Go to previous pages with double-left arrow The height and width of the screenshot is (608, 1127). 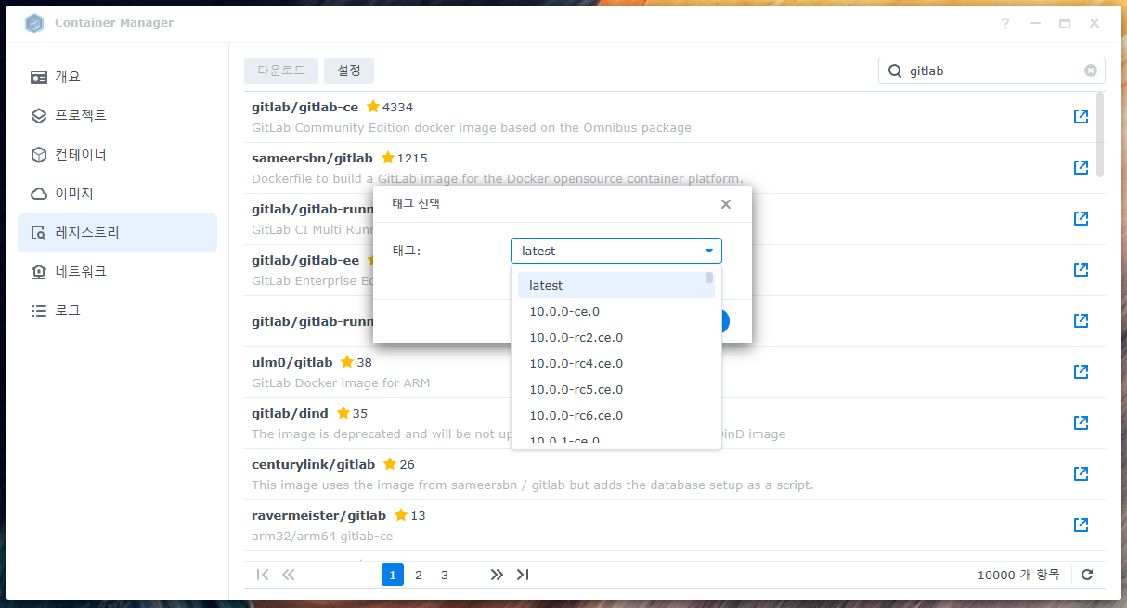point(288,575)
